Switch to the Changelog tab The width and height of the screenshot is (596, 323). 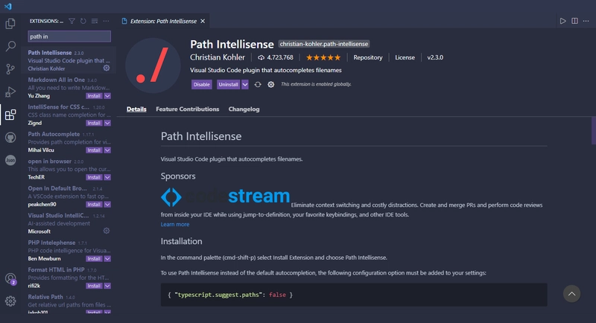click(x=244, y=109)
